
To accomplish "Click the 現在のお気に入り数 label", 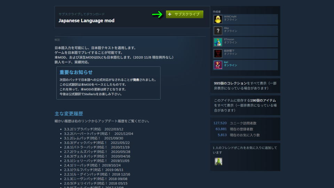I will click(x=245, y=135).
